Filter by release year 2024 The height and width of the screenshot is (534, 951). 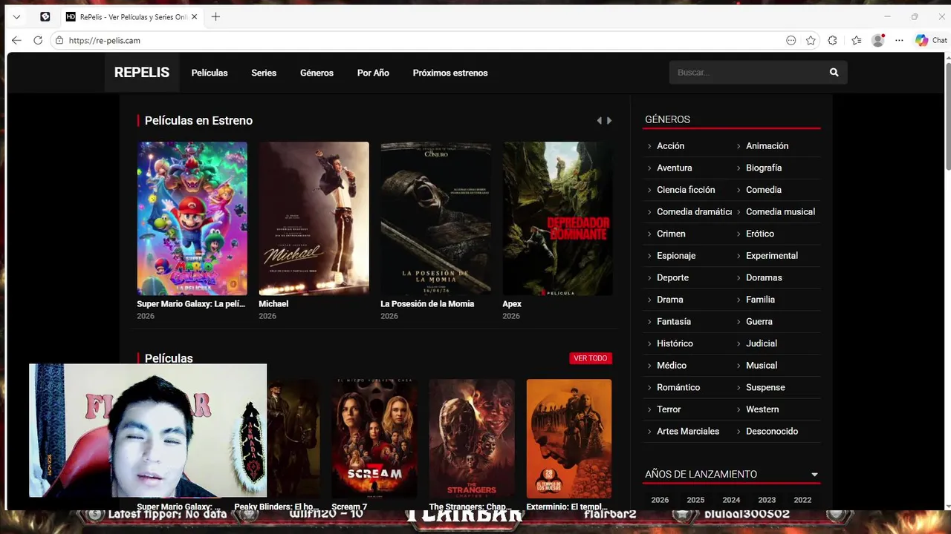[x=731, y=500]
